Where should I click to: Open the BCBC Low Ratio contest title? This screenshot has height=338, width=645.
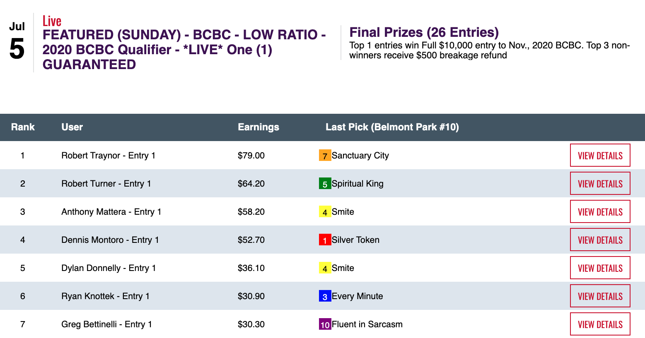(184, 50)
